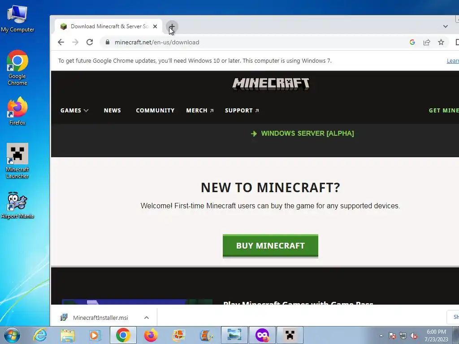Select the Google Chrome desktop shortcut
The image size is (459, 344).
(17, 68)
